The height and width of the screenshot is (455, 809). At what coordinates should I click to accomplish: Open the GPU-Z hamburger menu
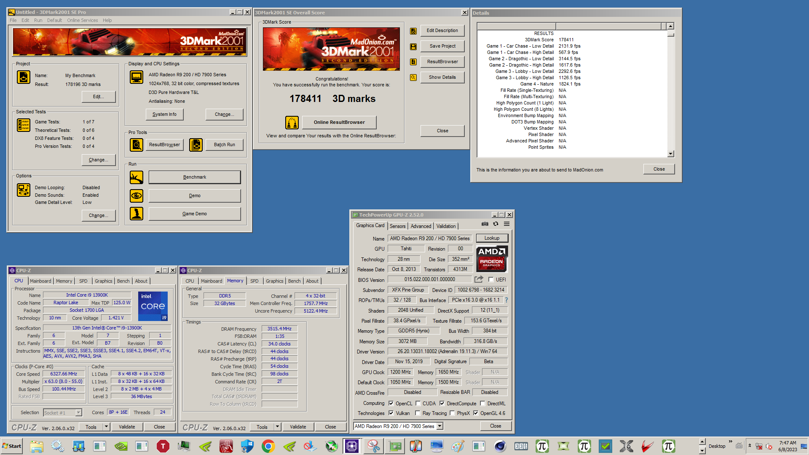pos(507,224)
